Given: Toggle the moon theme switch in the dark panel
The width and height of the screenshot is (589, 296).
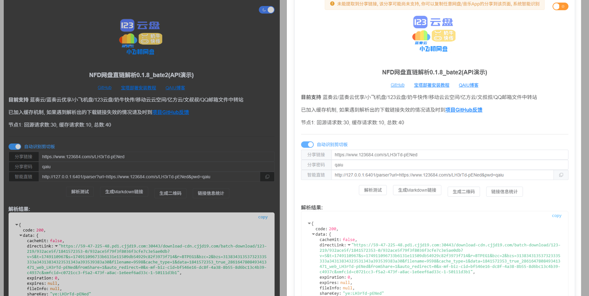Looking at the screenshot, I should click(x=266, y=10).
